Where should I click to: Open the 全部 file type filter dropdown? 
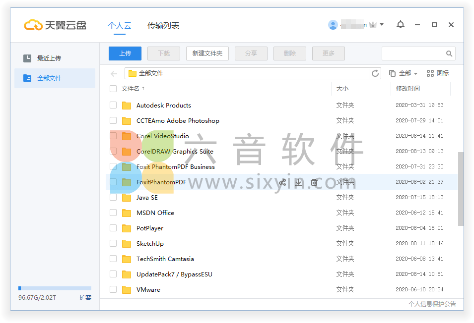(x=404, y=73)
